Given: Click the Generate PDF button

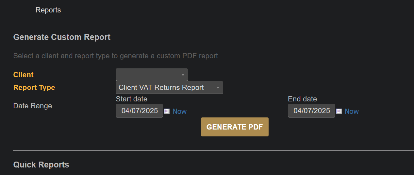Looking at the screenshot, I should 235,127.
